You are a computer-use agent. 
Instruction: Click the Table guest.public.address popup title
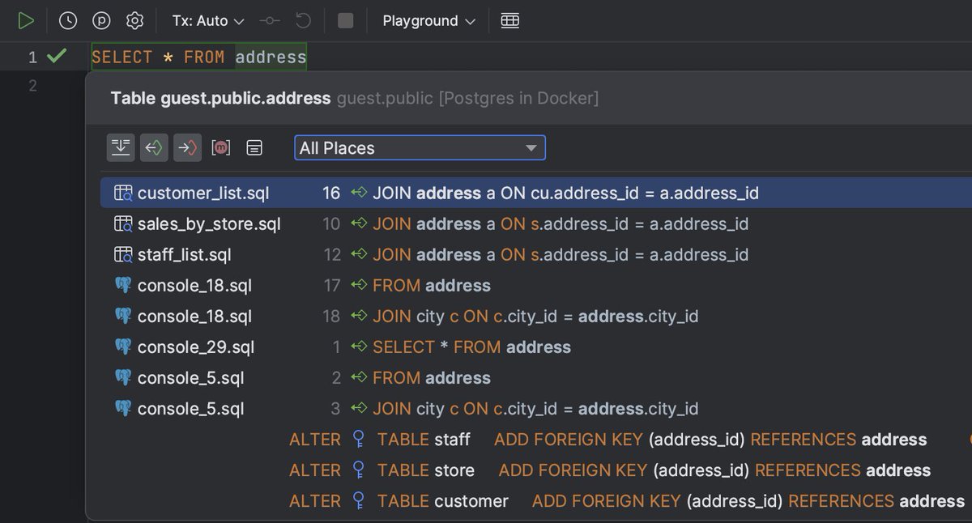coord(220,99)
